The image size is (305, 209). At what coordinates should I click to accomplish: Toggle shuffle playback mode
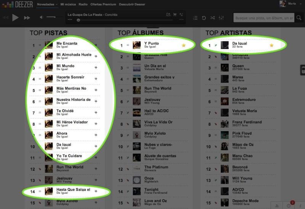212,18
